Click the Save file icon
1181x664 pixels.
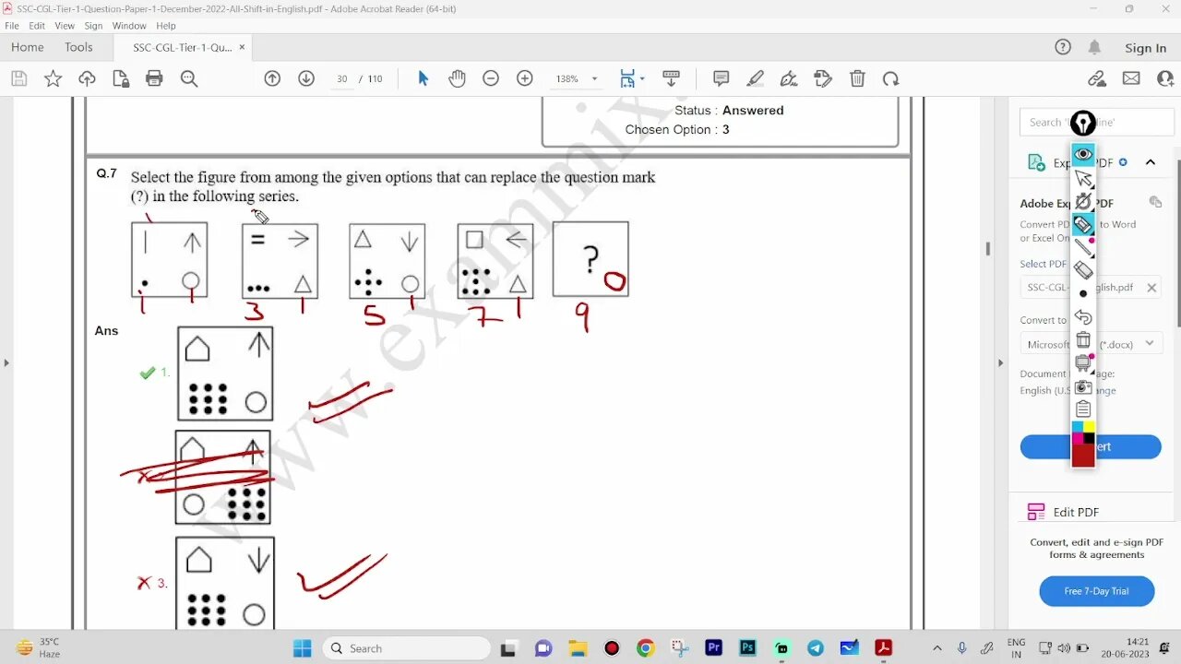(18, 79)
